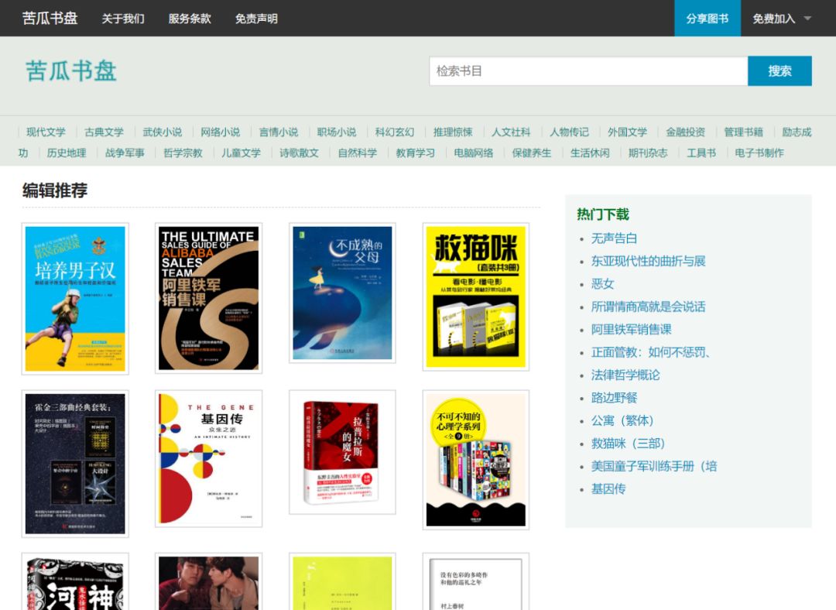Focus the 检索书目 search field
This screenshot has width=836, height=610.
click(x=588, y=71)
